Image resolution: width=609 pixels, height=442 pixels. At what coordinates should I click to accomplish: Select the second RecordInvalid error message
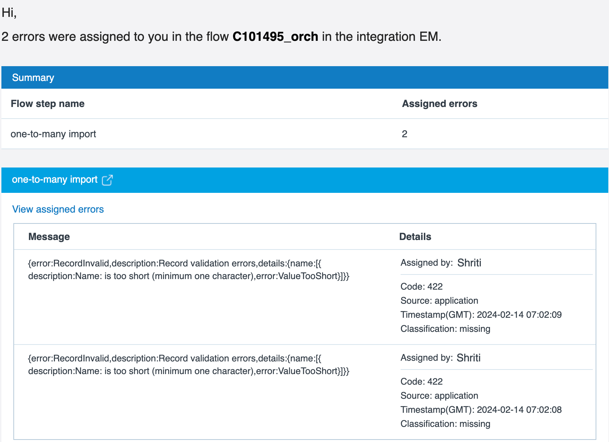pyautogui.click(x=189, y=365)
